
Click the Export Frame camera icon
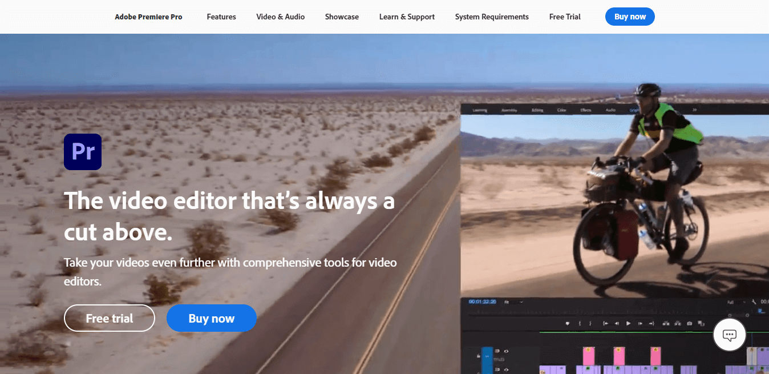click(x=690, y=324)
